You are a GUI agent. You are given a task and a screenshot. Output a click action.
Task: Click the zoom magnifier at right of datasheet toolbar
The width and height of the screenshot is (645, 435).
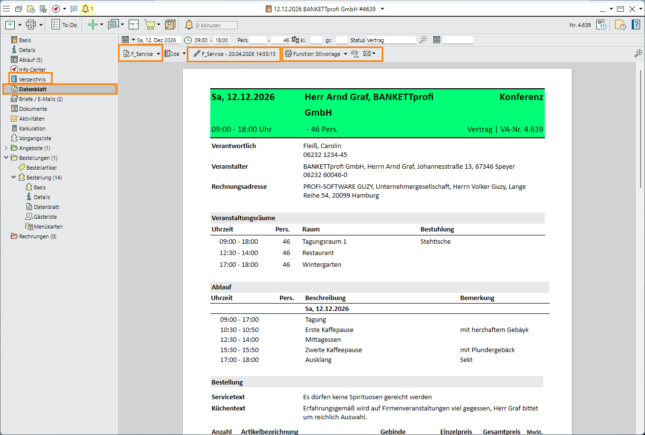pyautogui.click(x=638, y=53)
